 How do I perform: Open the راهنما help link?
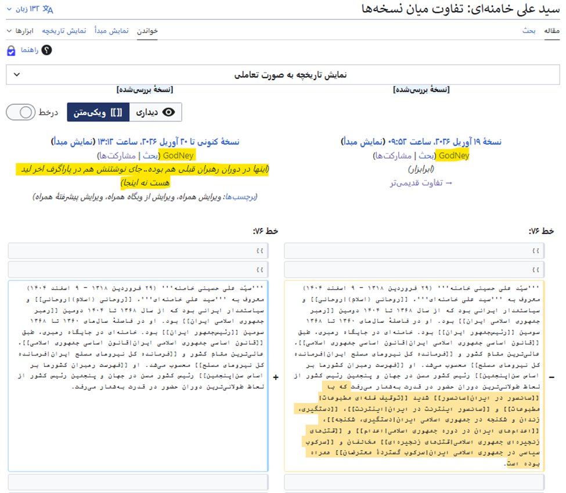point(30,50)
